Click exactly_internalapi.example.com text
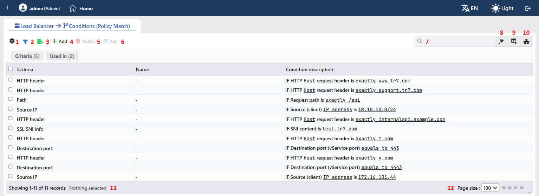 click(400, 119)
